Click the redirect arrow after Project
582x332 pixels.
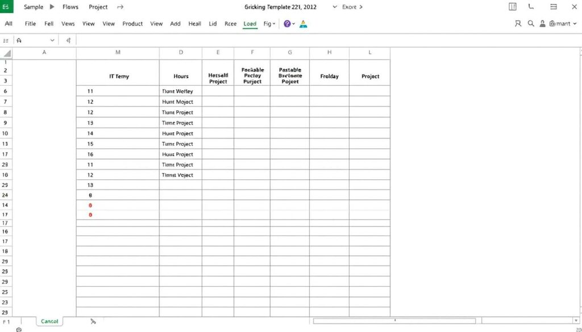pyautogui.click(x=120, y=7)
